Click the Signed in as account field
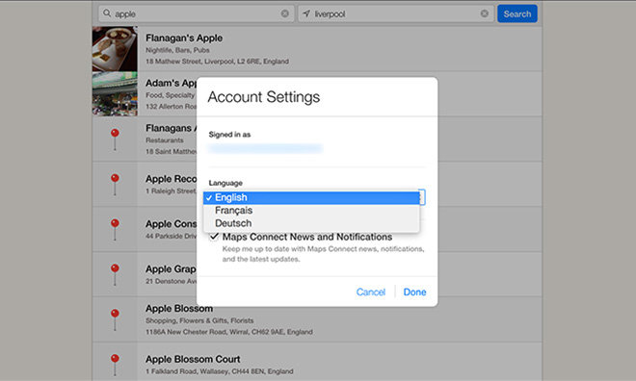 pyautogui.click(x=265, y=148)
